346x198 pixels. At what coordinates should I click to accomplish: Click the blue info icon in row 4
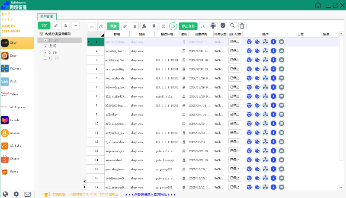pos(273,69)
